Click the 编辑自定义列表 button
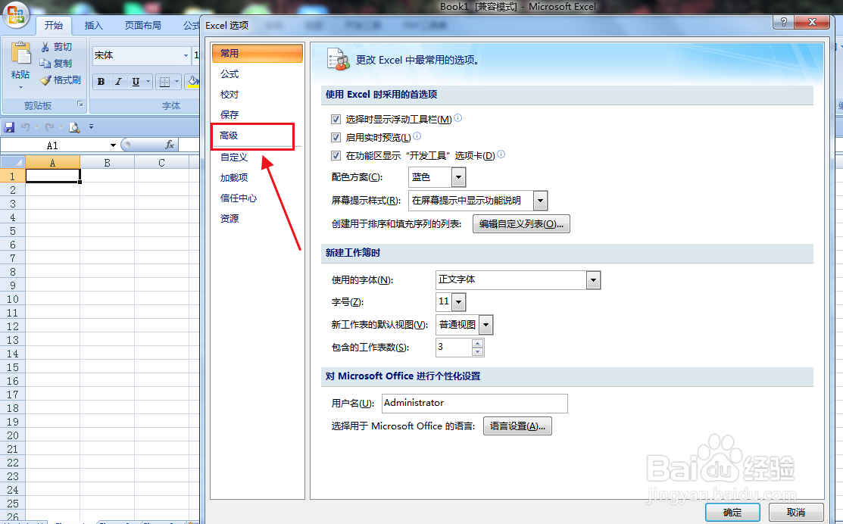 click(x=521, y=223)
